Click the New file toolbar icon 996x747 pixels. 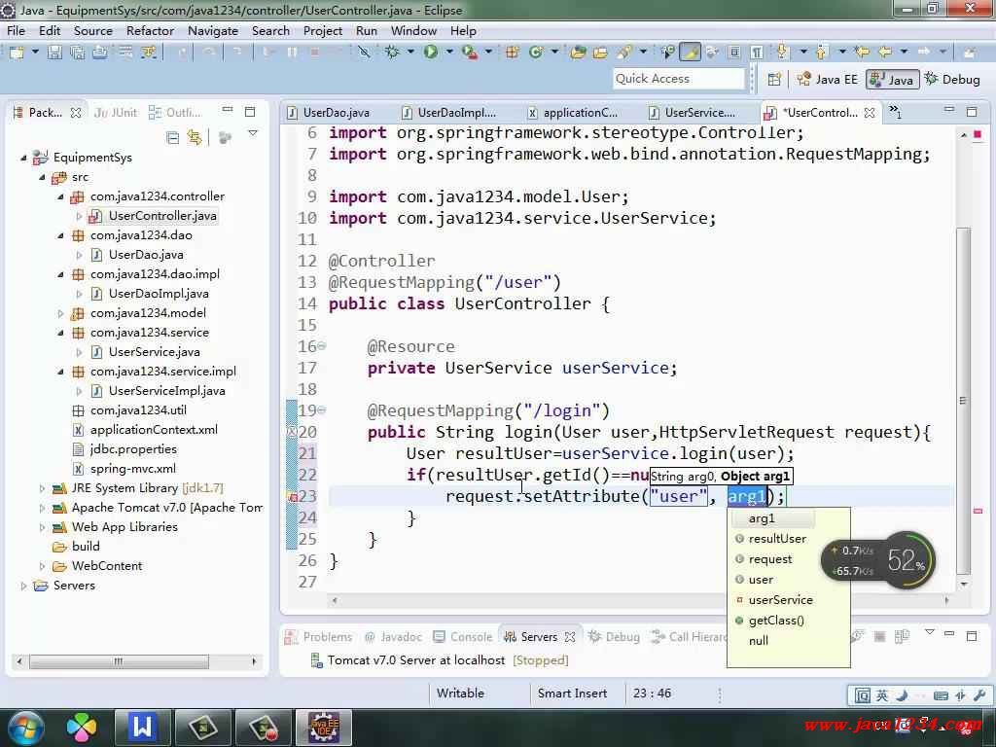pos(18,53)
